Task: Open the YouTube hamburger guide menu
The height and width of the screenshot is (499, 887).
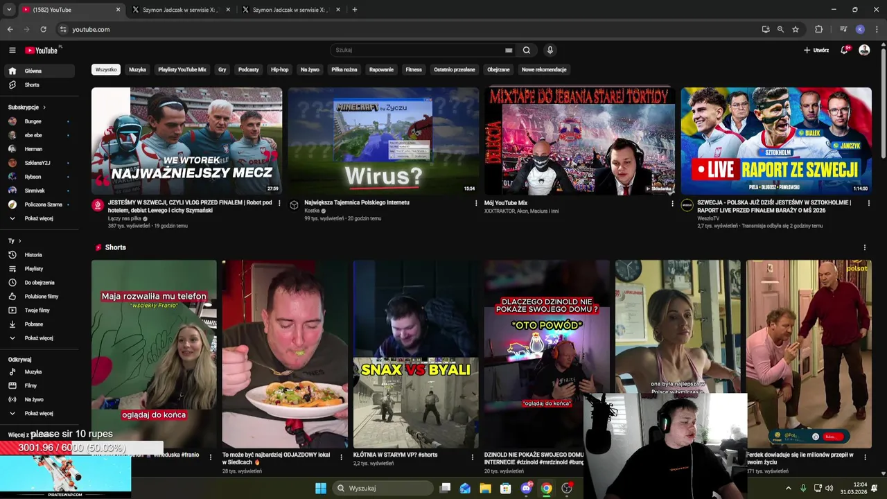Action: [x=12, y=50]
